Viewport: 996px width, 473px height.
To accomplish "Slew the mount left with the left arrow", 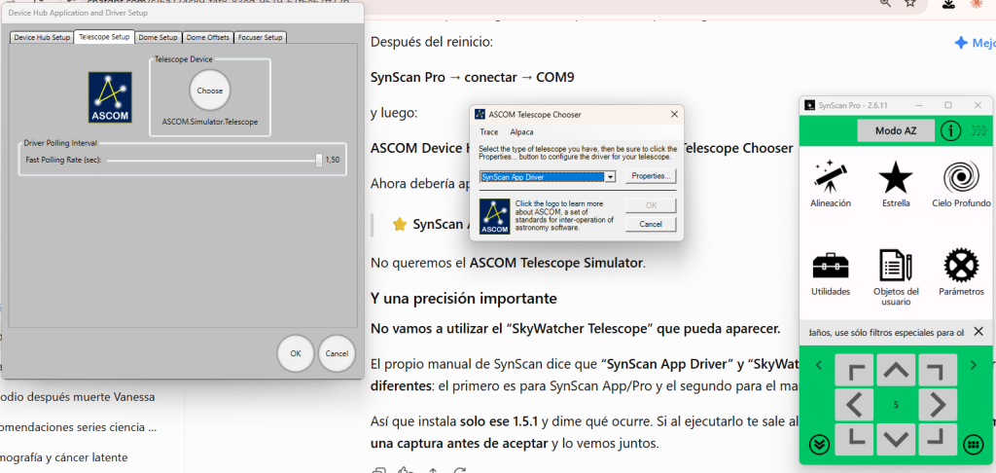I will coord(854,404).
